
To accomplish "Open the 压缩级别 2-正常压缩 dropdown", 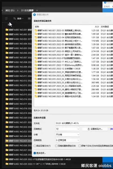I will point(68,140).
